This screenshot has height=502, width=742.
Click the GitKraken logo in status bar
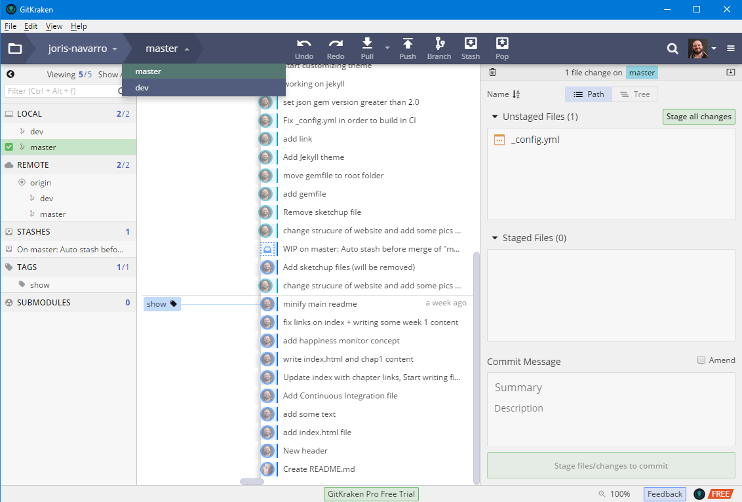(699, 494)
